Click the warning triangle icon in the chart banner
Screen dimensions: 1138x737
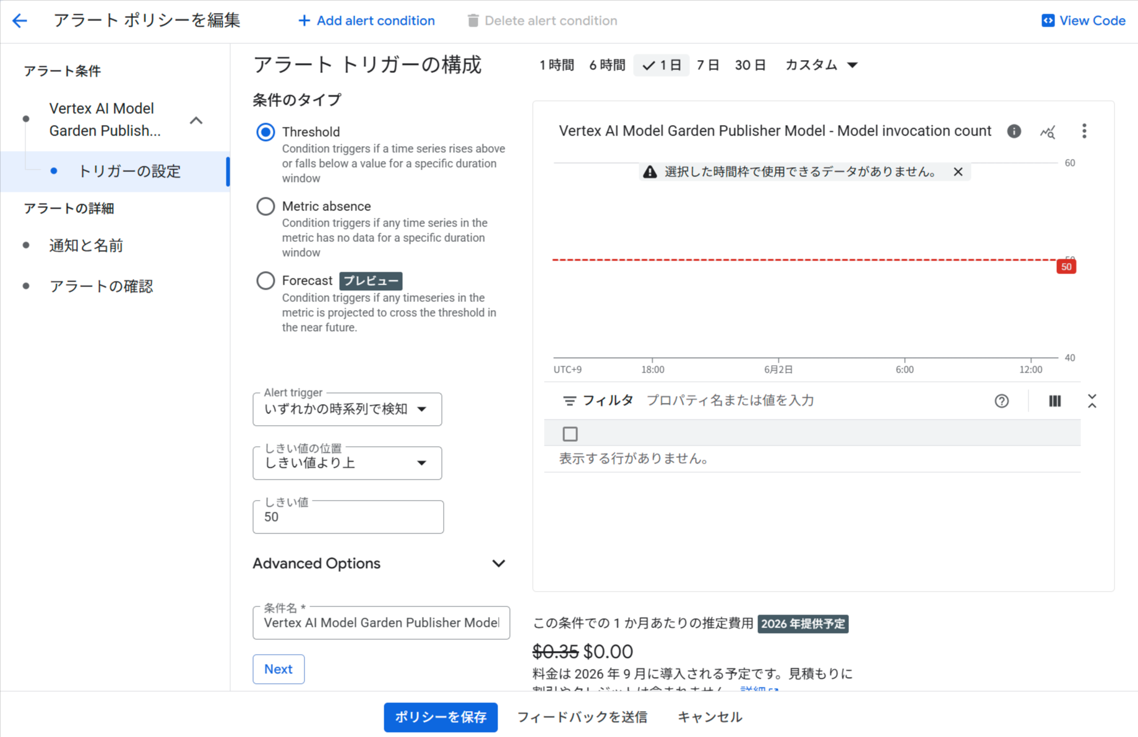pos(650,172)
